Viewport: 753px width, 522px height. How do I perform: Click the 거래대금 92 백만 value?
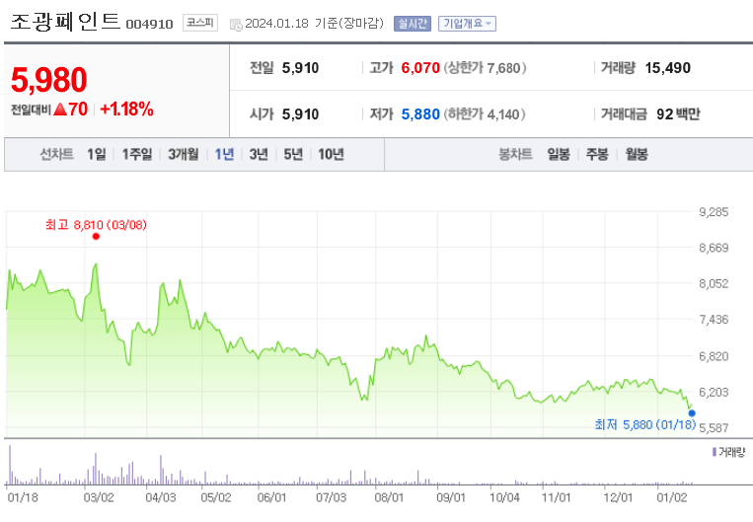678,113
